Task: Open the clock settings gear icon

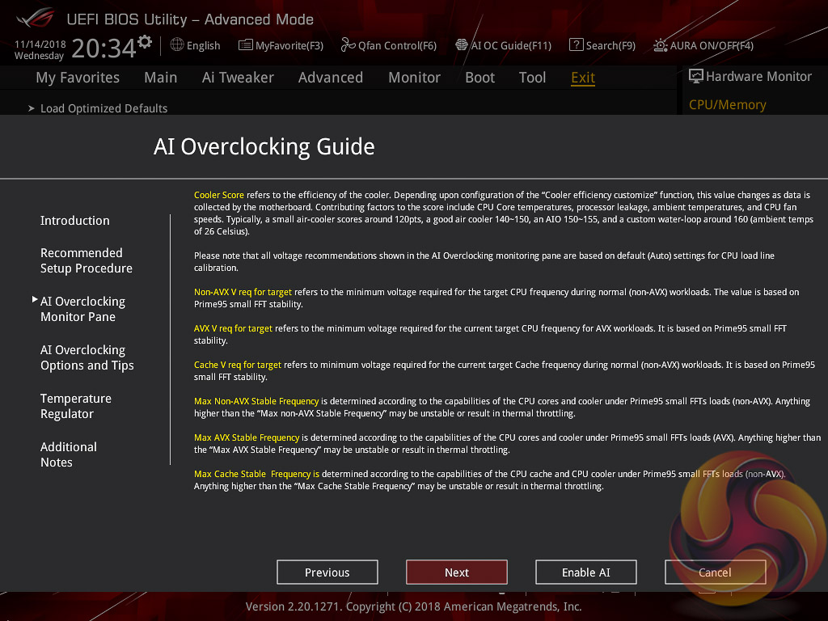Action: (x=145, y=42)
